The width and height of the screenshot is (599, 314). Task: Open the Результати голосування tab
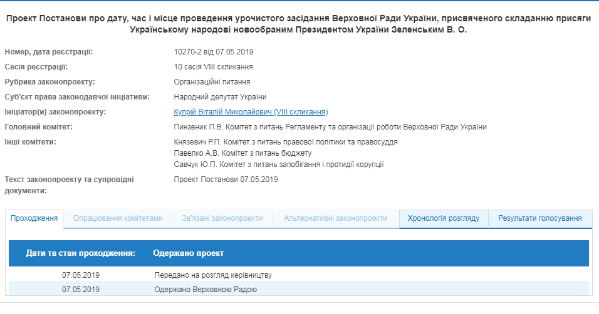pos(540,218)
